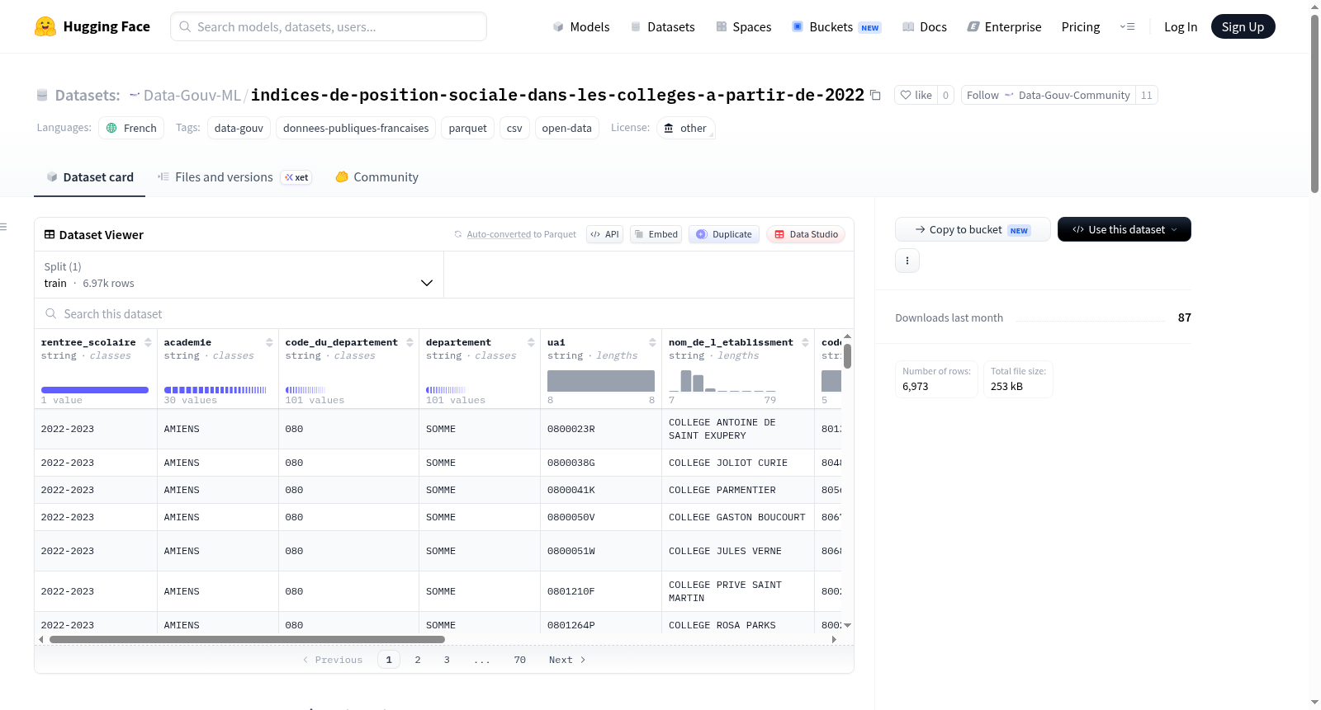Follow Data-Gouv-Community
The height and width of the screenshot is (710, 1321).
tap(1048, 95)
